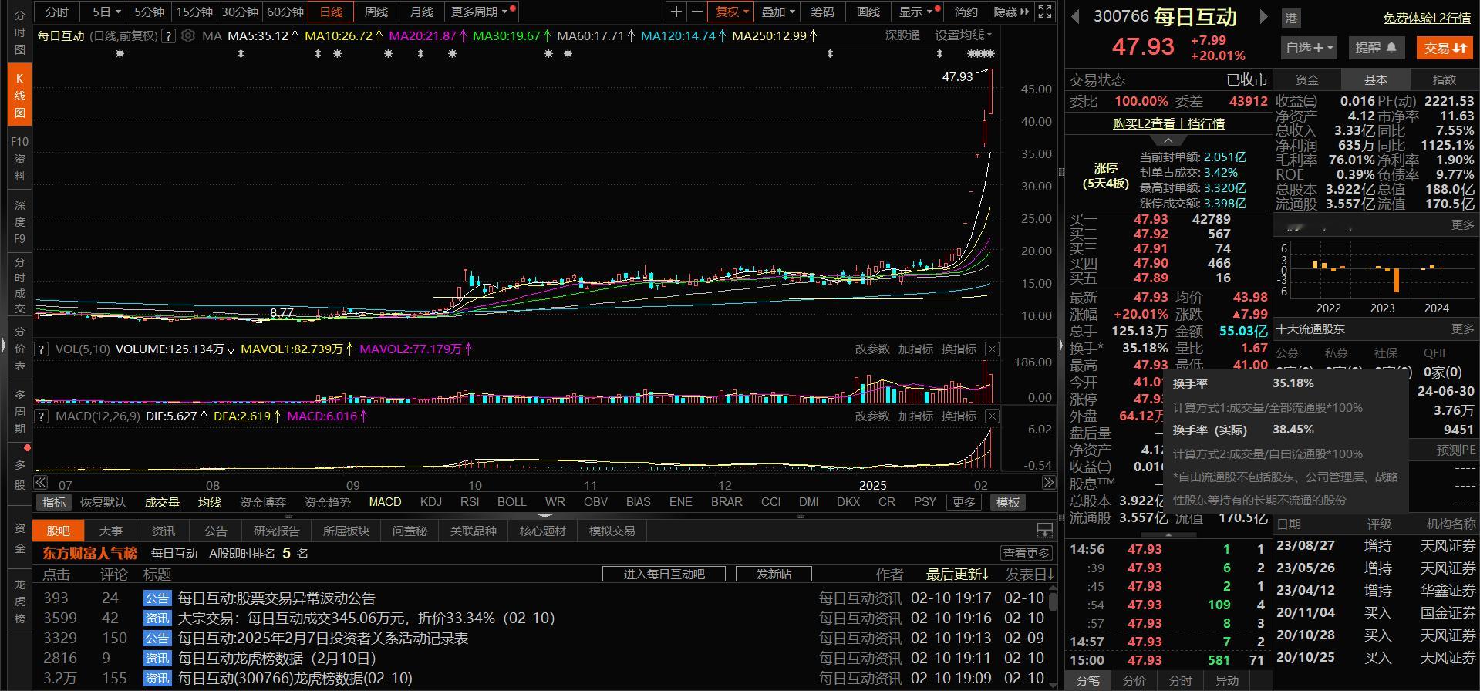Open the 显示 display dropdown

pos(916,12)
